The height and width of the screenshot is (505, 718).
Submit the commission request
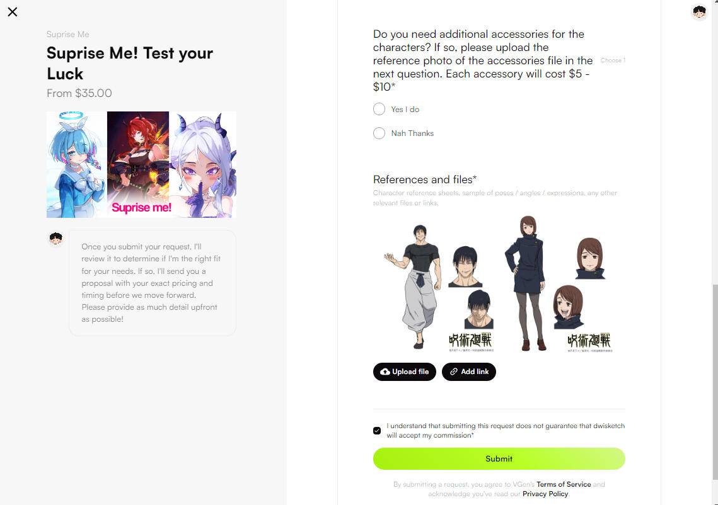(499, 458)
